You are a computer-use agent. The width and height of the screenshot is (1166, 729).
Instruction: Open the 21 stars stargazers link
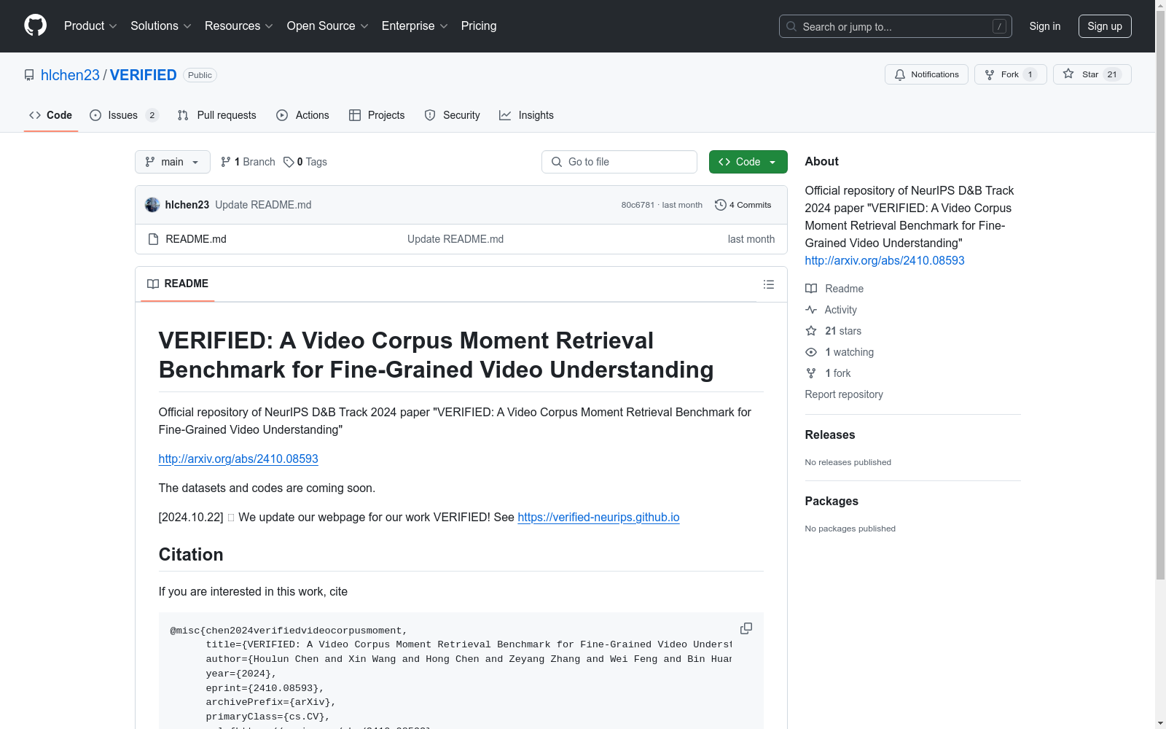[x=843, y=331]
